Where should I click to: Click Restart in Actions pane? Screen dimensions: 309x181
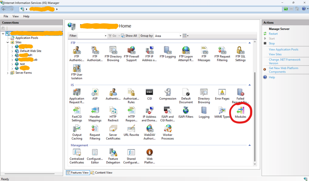pos(273,34)
